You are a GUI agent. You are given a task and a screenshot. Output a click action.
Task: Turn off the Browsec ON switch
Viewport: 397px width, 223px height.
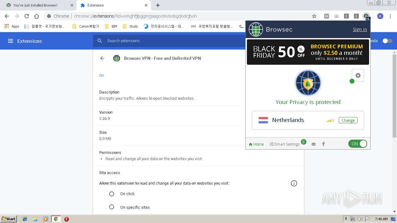pyautogui.click(x=358, y=144)
